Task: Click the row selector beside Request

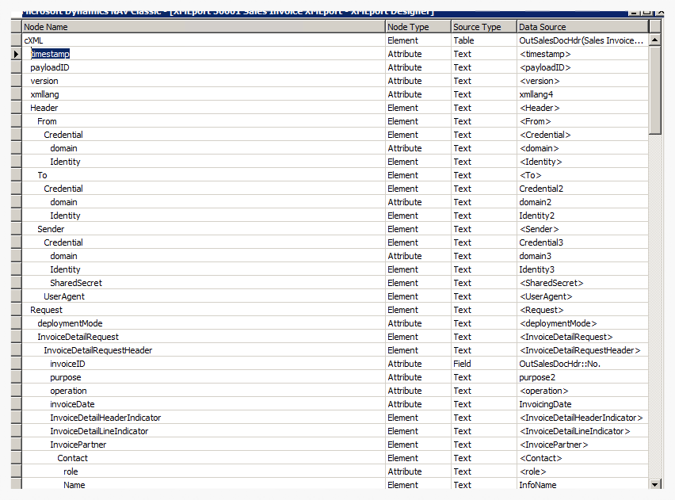Action: [x=16, y=310]
